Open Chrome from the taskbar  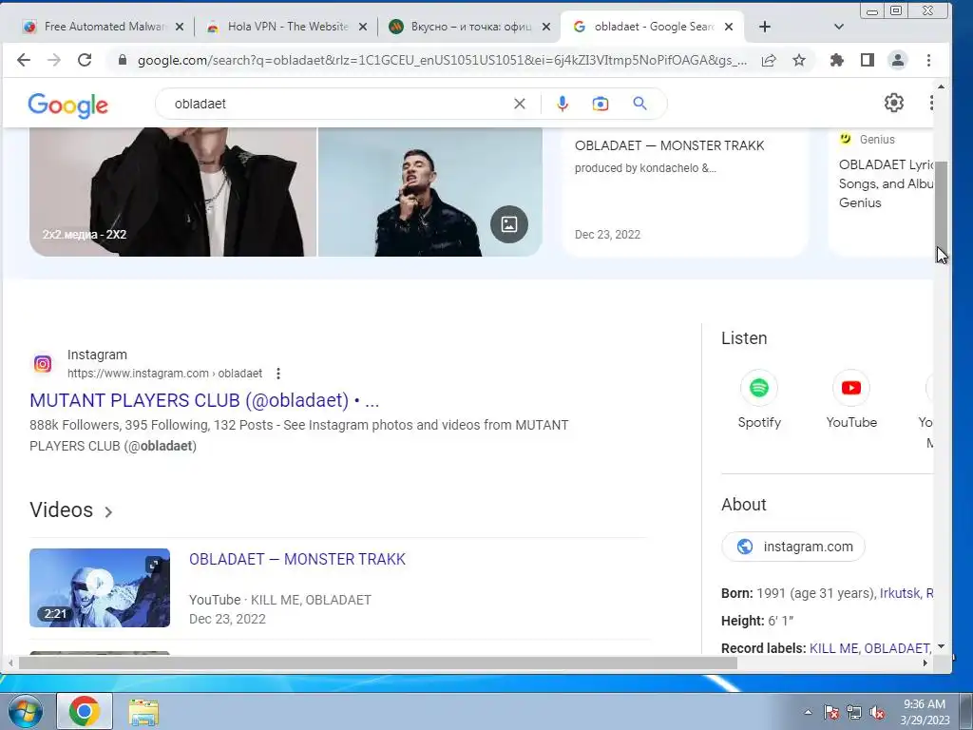point(85,711)
